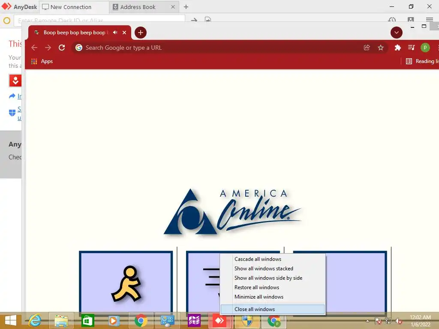This screenshot has height=329, width=439.
Task: Select the Boop beep bop browser tab
Action: point(79,33)
